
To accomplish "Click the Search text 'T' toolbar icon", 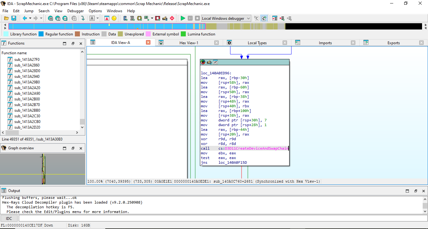I will [58, 18].
